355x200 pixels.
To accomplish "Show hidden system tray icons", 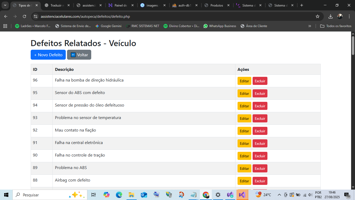I will click(x=279, y=195).
